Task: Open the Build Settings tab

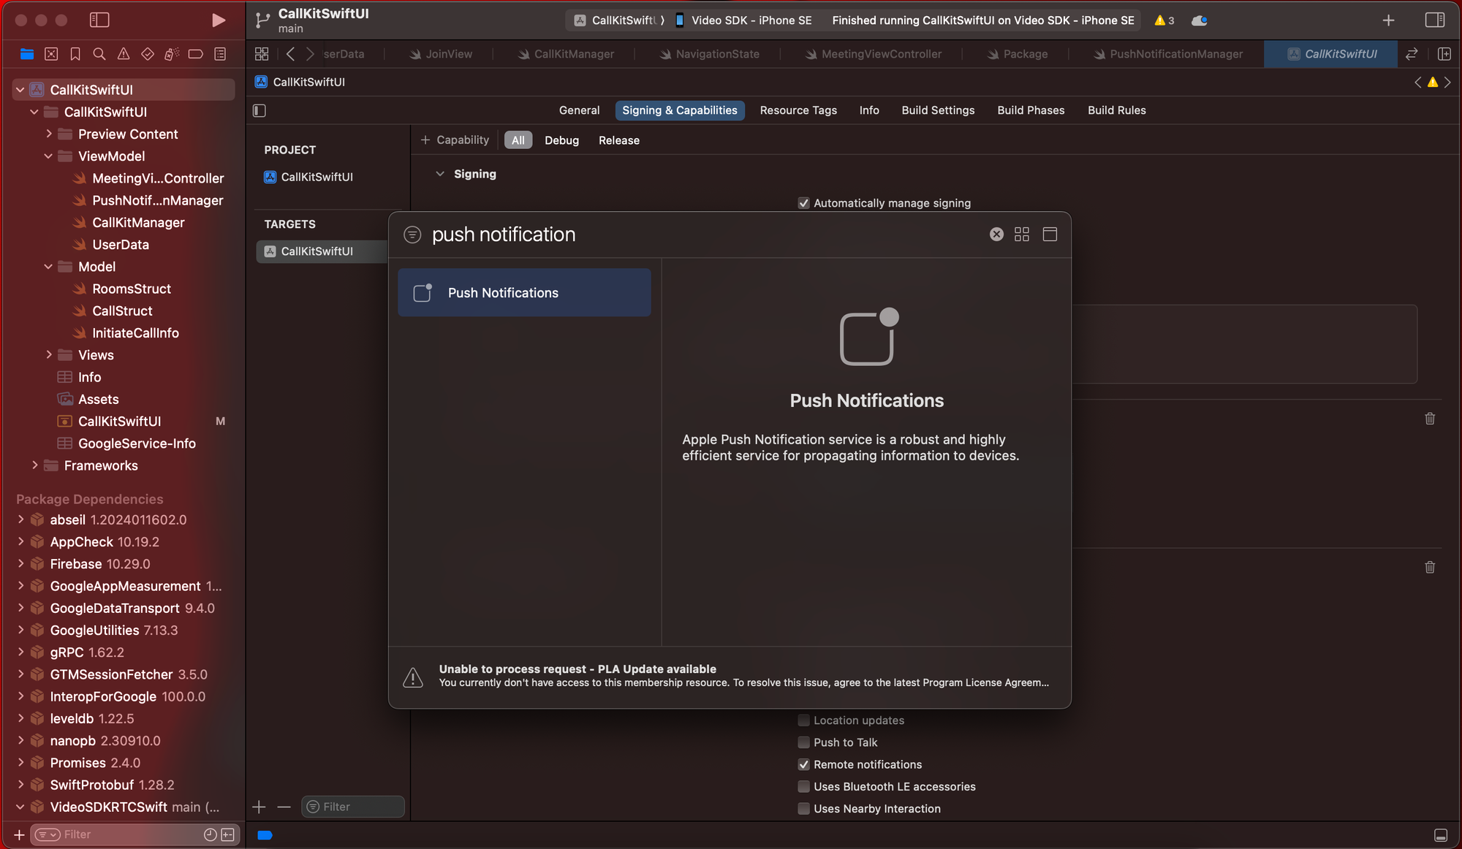Action: (x=938, y=110)
